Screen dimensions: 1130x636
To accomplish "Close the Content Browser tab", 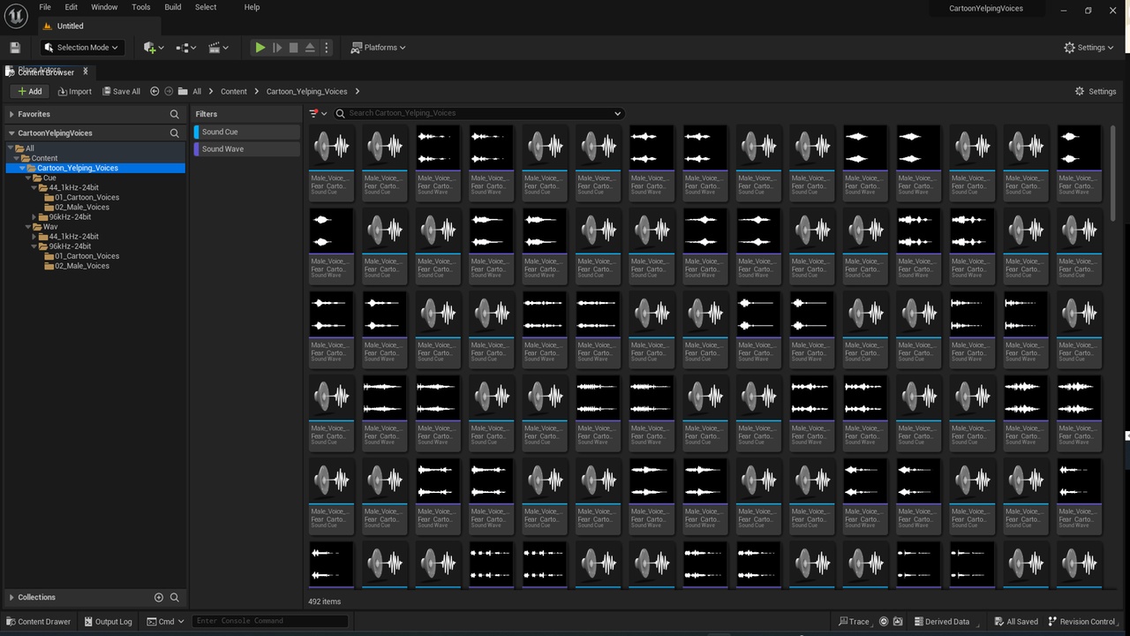I will click(x=86, y=72).
